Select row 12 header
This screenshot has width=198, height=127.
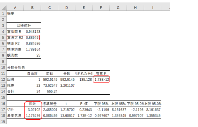(3, 80)
